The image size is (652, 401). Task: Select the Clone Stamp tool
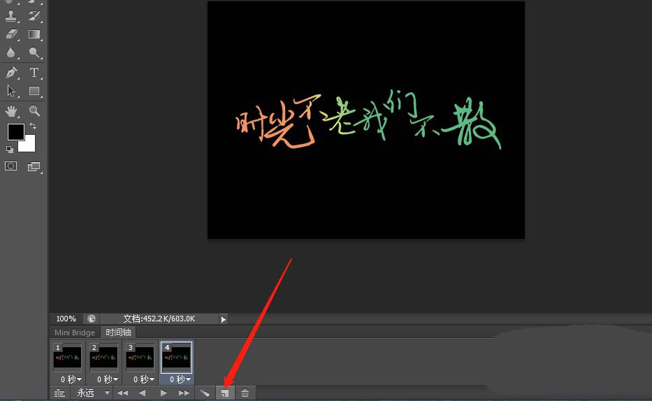pos(11,16)
